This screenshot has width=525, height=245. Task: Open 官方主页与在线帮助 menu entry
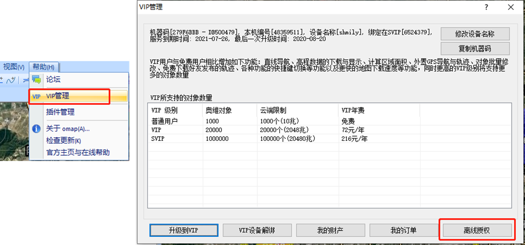point(78,153)
